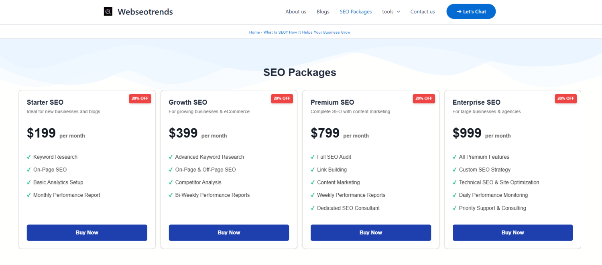This screenshot has width=602, height=265.
Task: Click the 20% OFF badge on Growth SEO
Action: 282,99
